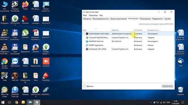Open the Wallpapers folder on desktop
Image resolution: width=188 pixels, height=105 pixels.
(5, 20)
